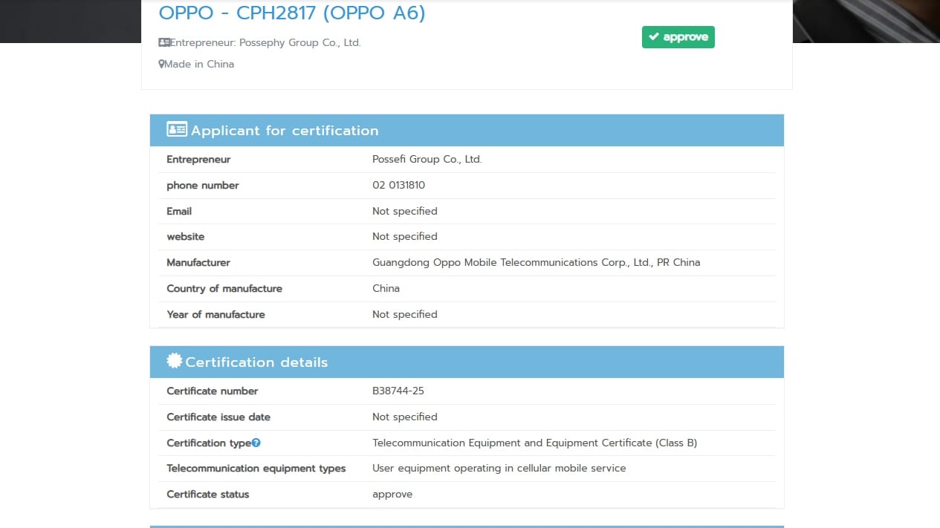Image resolution: width=940 pixels, height=528 pixels.
Task: Click the checkmark icon inside the approve badge
Action: coord(654,37)
